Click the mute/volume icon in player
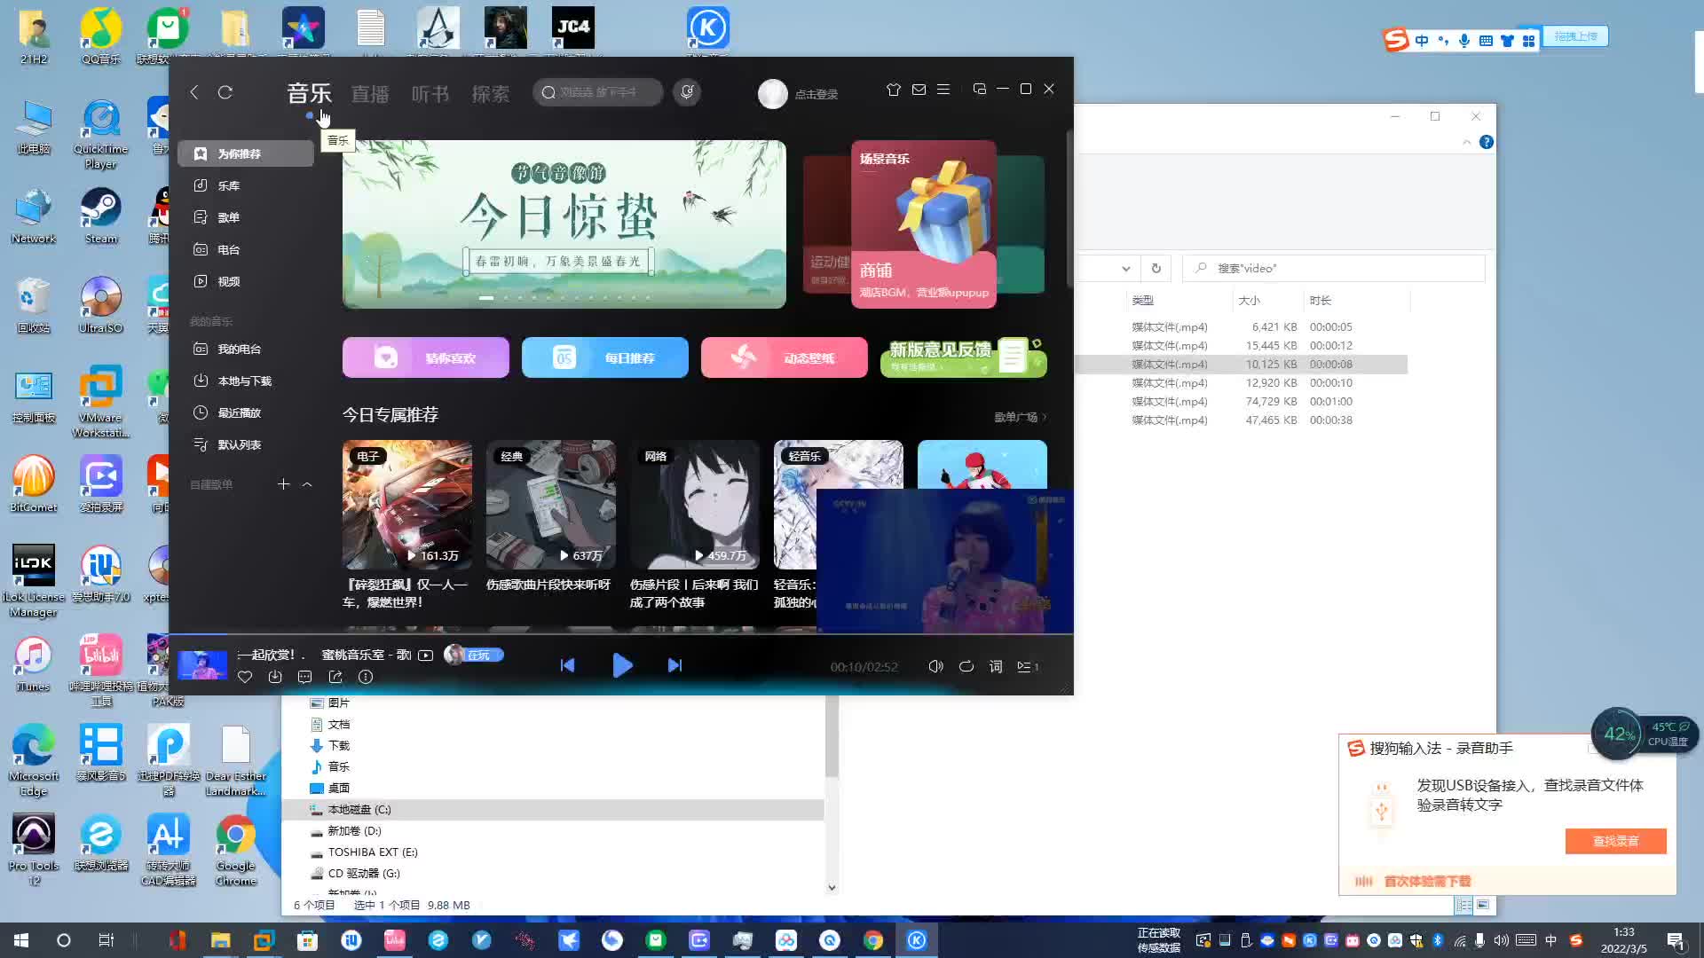Viewport: 1704px width, 958px height. (935, 665)
